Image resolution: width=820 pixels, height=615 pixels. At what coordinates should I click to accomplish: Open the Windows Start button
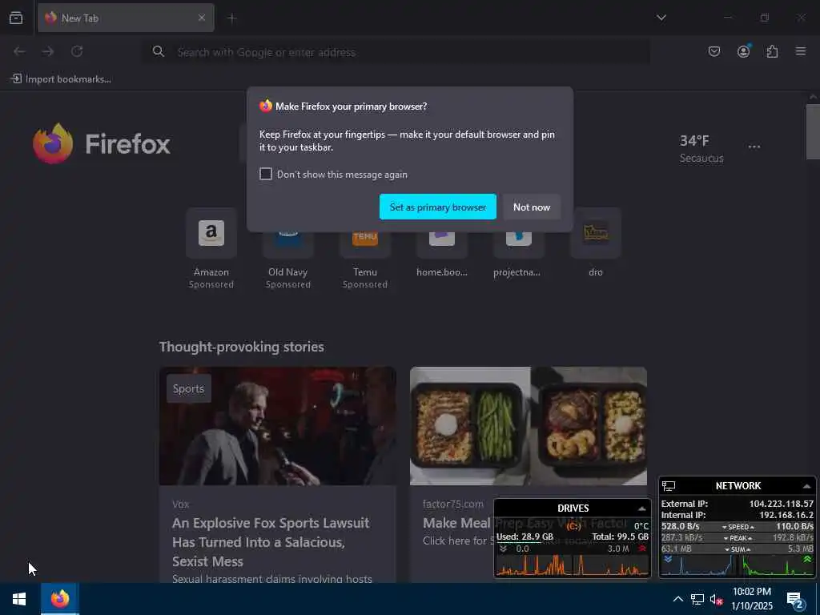click(x=19, y=599)
